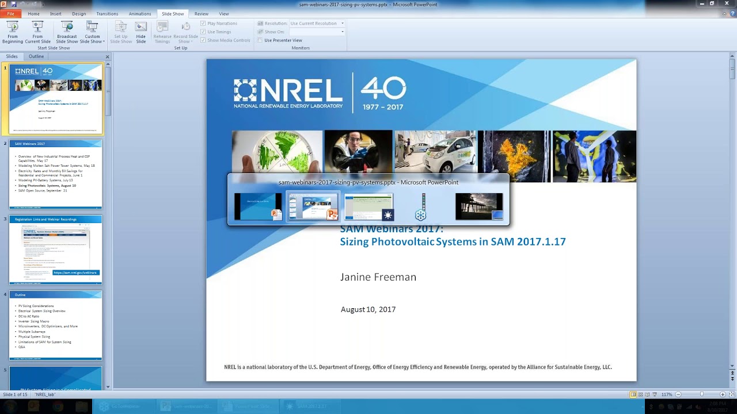Viewport: 737px width, 414px height.
Task: Enable the Use Presenter View checkbox
Action: coord(260,40)
